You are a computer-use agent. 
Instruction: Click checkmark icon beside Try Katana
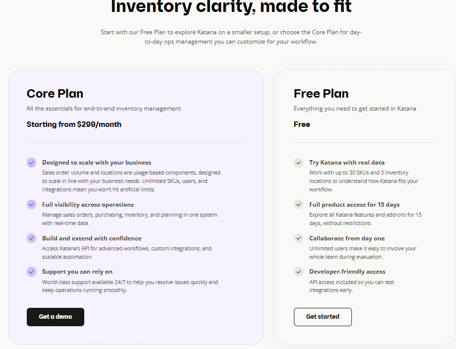point(298,163)
